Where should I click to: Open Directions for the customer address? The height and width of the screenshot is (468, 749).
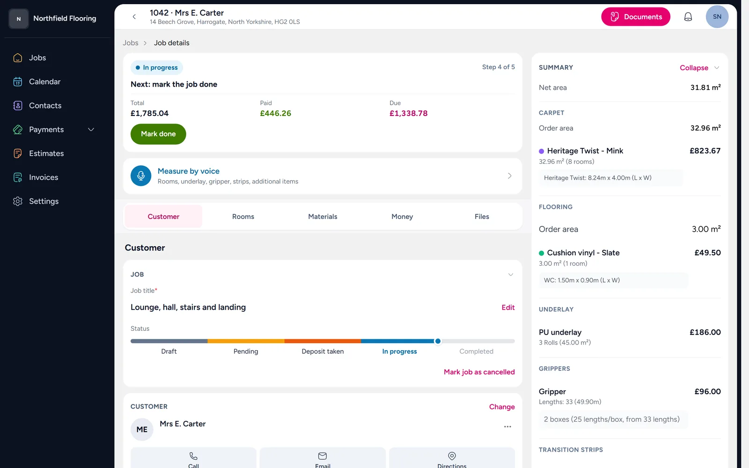pyautogui.click(x=452, y=458)
